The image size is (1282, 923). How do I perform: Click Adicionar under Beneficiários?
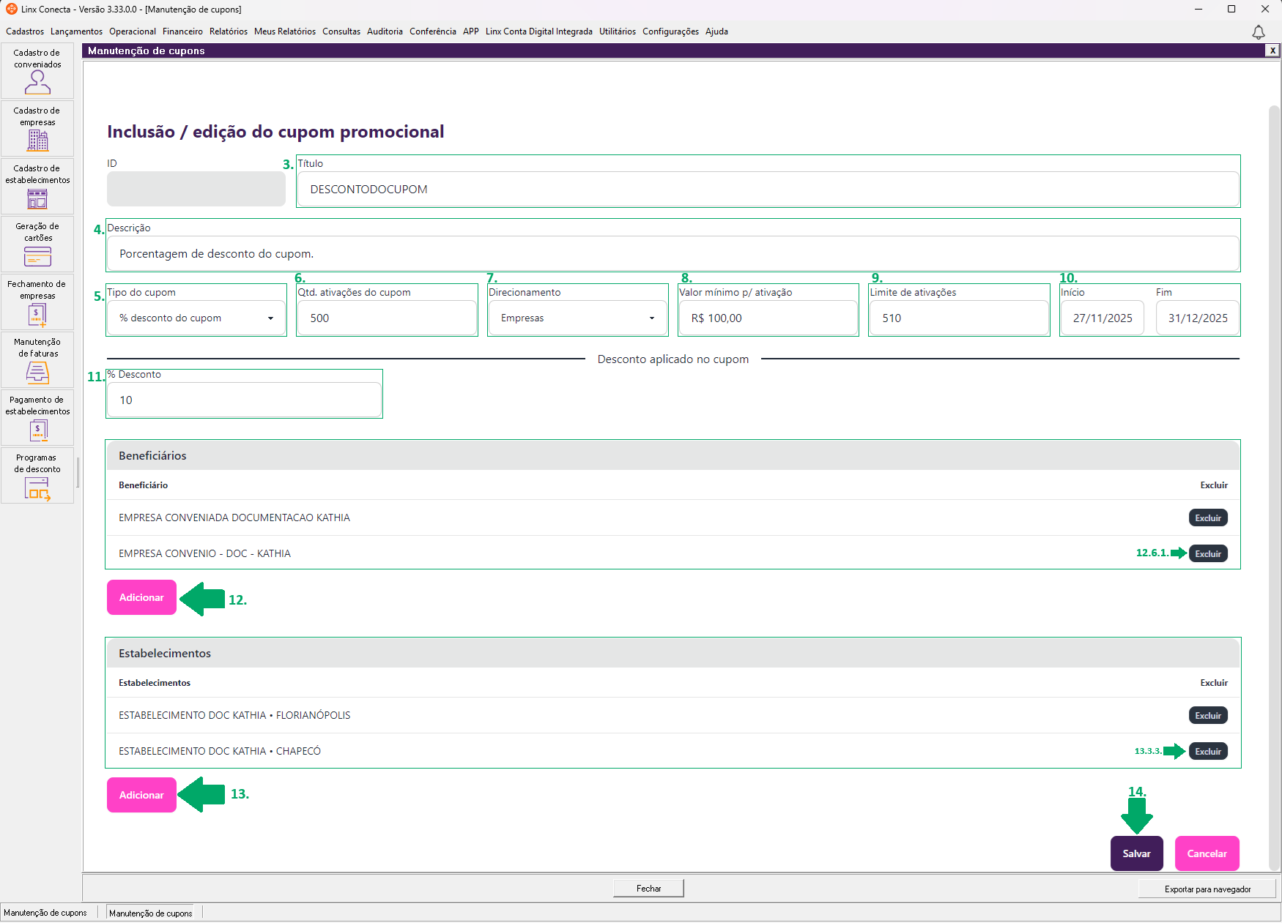pyautogui.click(x=141, y=597)
